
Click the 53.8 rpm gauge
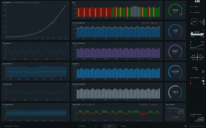point(175,10)
